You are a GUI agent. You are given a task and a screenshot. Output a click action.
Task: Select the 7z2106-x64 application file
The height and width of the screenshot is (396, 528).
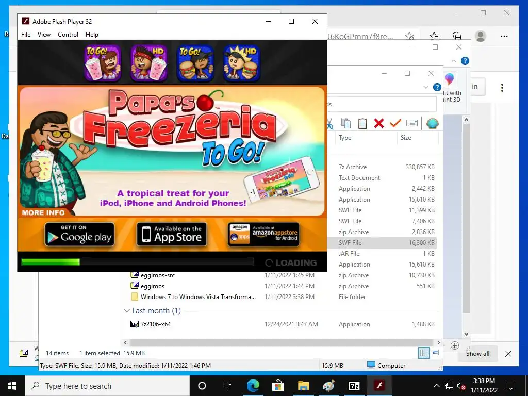tap(156, 324)
